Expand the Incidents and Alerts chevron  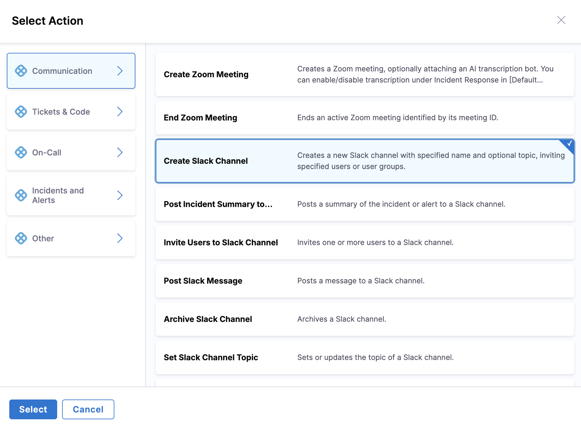pos(120,195)
